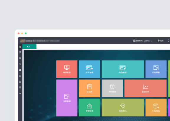Viewport: 170px width, 121px height.
Task: Click the crossed tools sidebar icon
Action: point(20,52)
